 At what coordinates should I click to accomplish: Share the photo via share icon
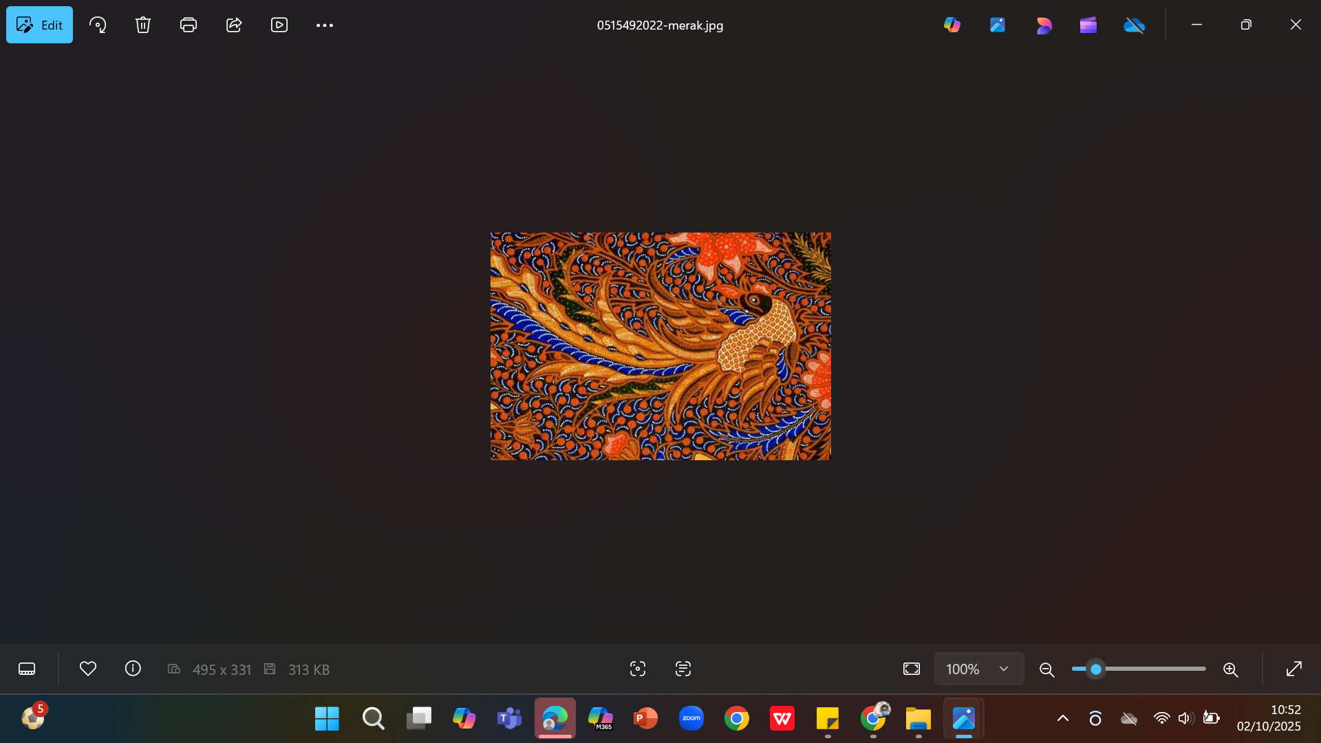234,25
